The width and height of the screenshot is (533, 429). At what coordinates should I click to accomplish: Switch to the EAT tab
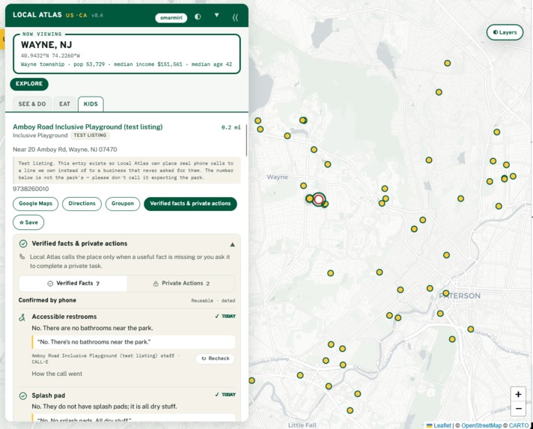point(64,104)
